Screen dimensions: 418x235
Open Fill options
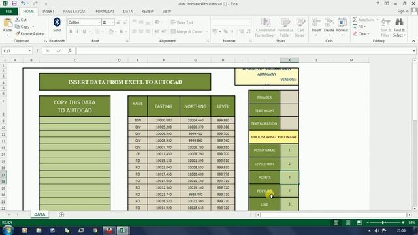359,27
